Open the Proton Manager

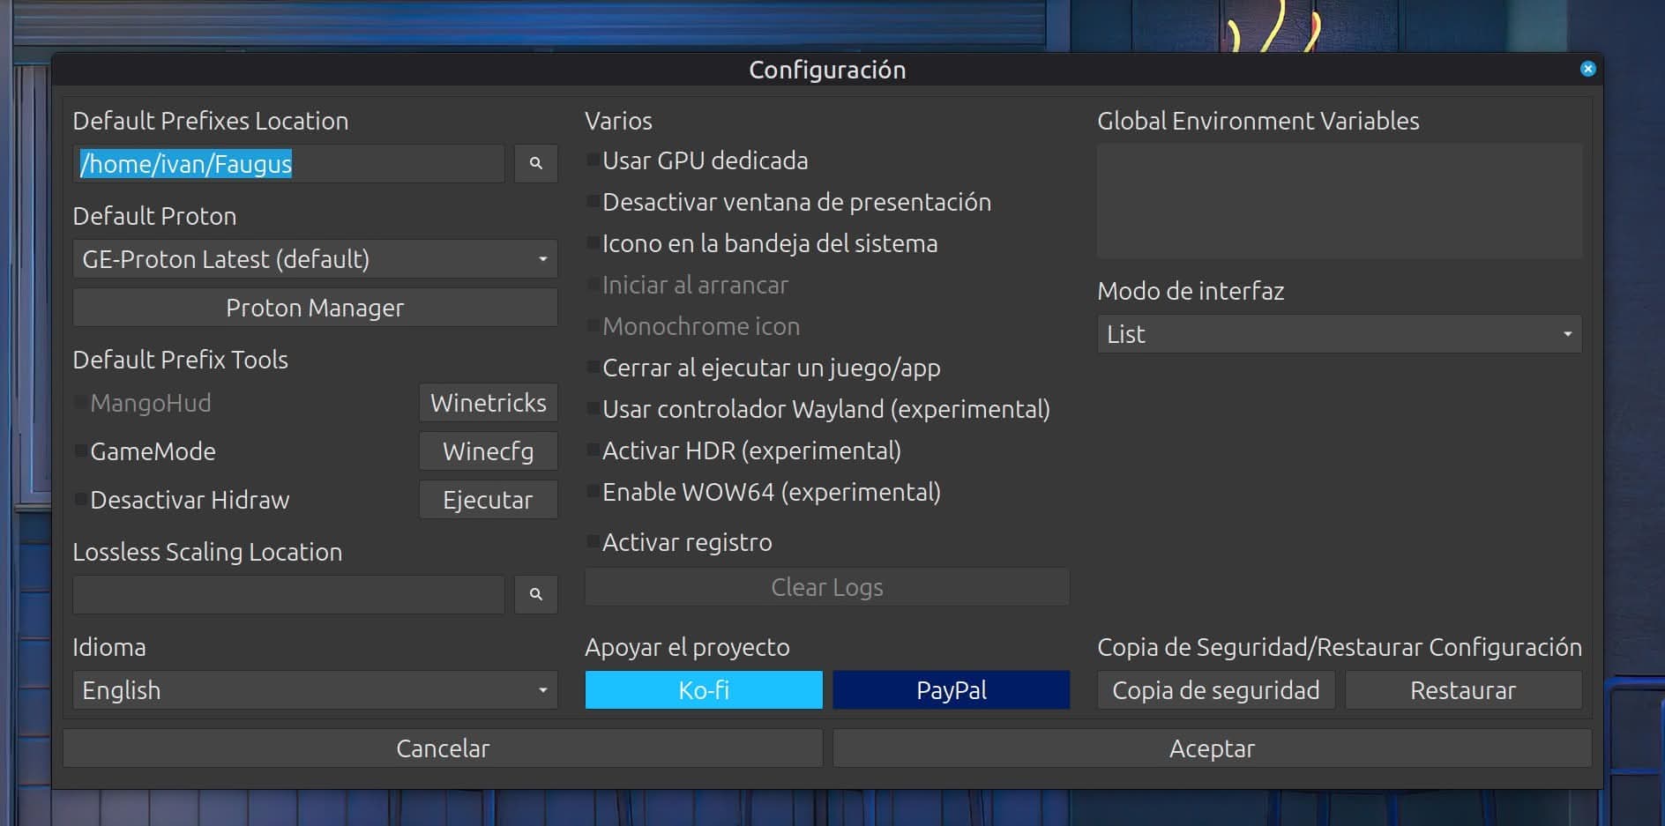pos(315,308)
